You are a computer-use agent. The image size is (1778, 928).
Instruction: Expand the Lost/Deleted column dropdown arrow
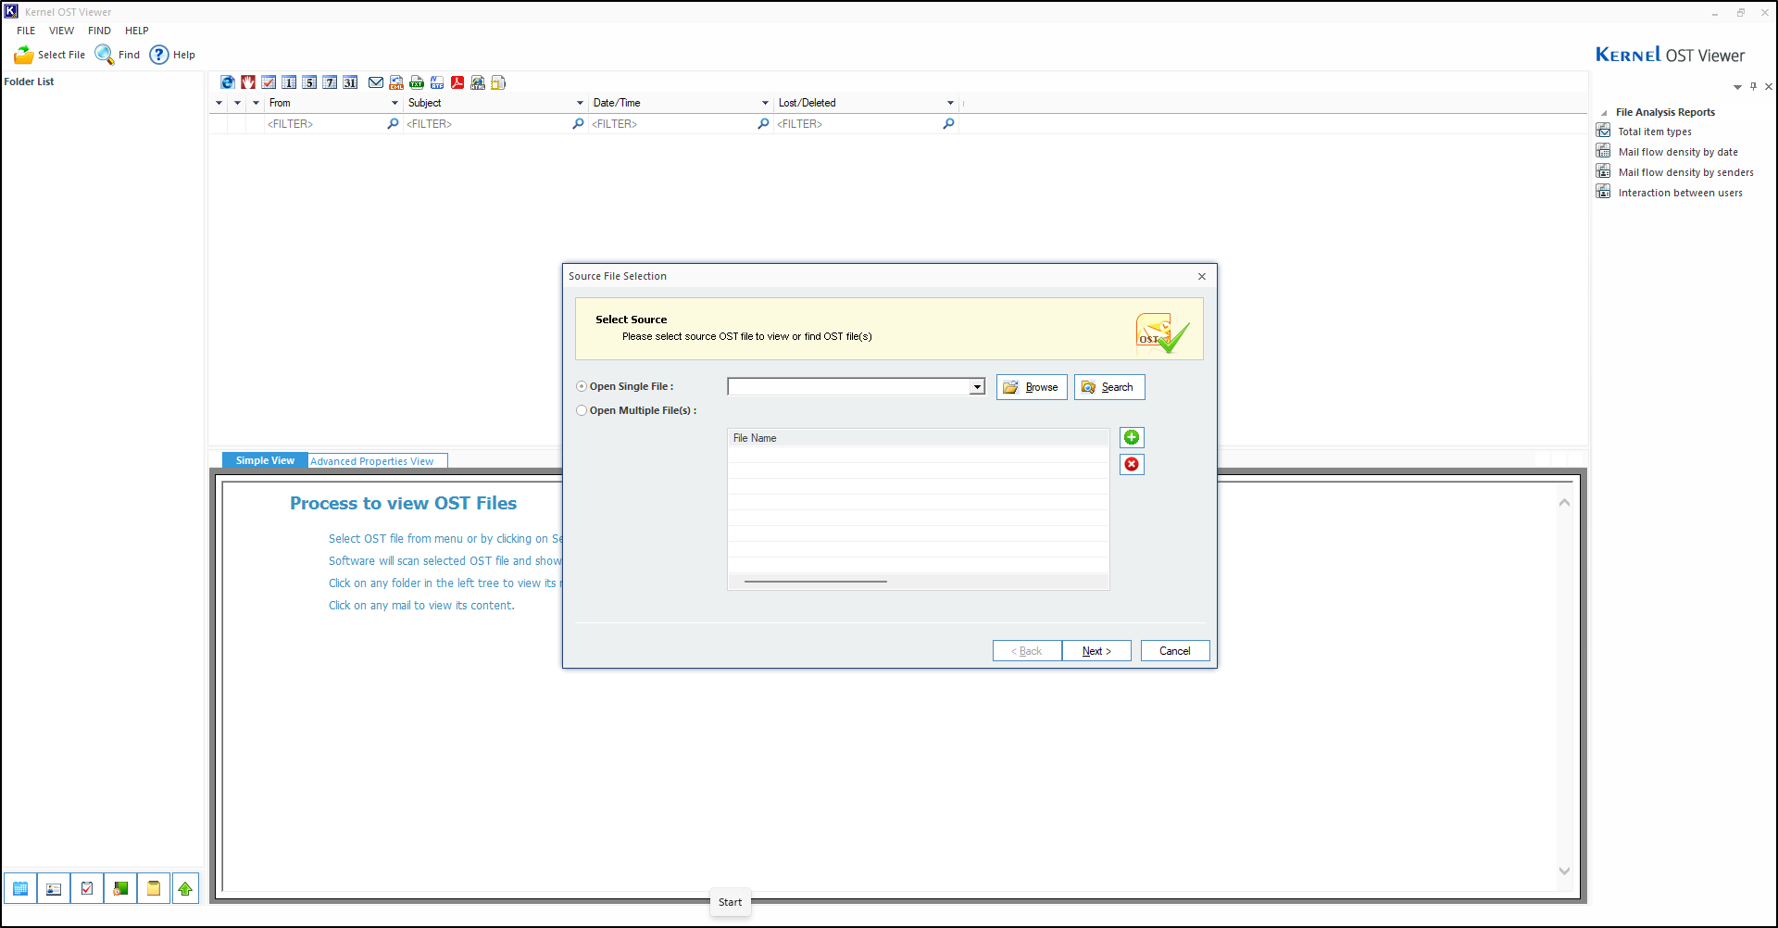tap(950, 103)
